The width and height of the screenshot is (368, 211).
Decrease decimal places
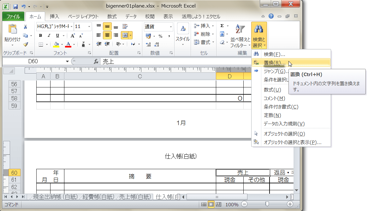click(157, 44)
